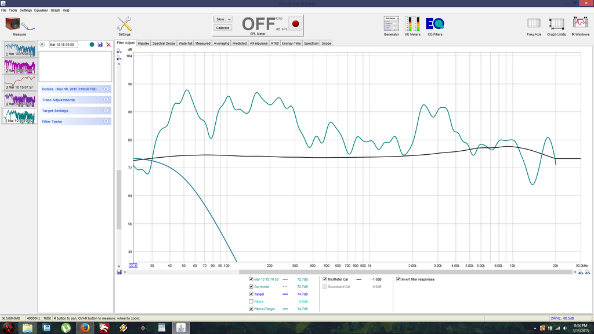Click the upper vertical zoom magnifier
Screen dimensions: 594x334
click(x=119, y=51)
